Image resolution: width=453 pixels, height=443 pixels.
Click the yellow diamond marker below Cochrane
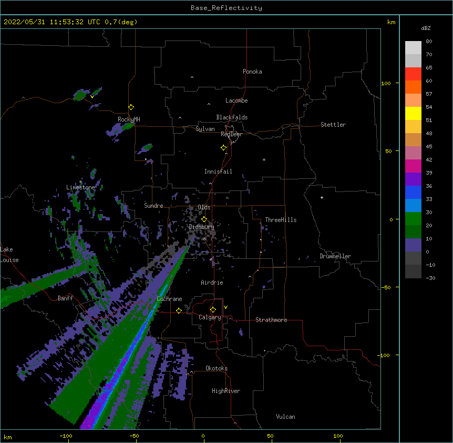click(x=179, y=310)
